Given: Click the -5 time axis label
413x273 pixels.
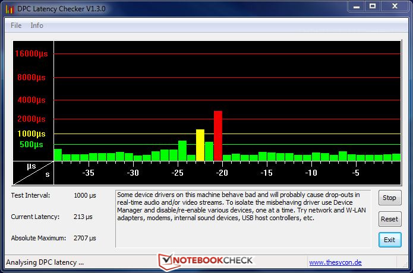Looking at the screenshot, I should (355, 173).
